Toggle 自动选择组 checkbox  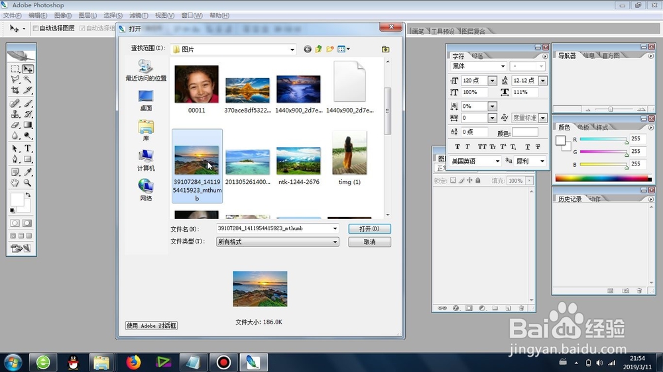[x=82, y=28]
